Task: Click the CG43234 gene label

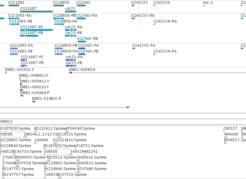Action: click(x=162, y=3)
